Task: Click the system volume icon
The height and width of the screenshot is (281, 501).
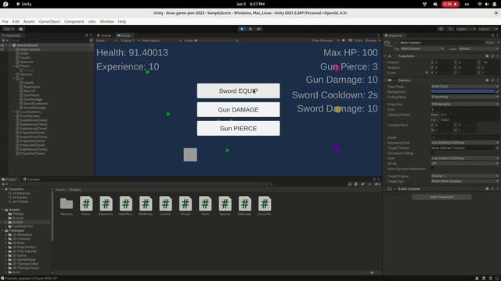Action: 487,4
